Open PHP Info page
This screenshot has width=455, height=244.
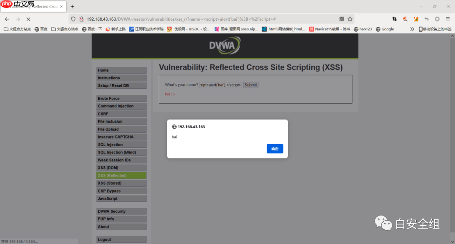tap(121, 219)
